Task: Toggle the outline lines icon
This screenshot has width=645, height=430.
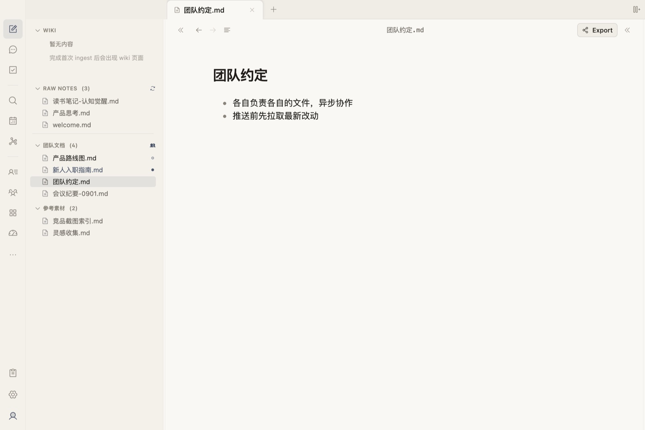Action: click(x=227, y=30)
